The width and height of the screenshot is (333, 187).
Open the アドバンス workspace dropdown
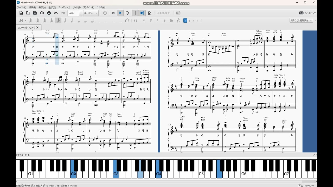pyautogui.click(x=301, y=21)
